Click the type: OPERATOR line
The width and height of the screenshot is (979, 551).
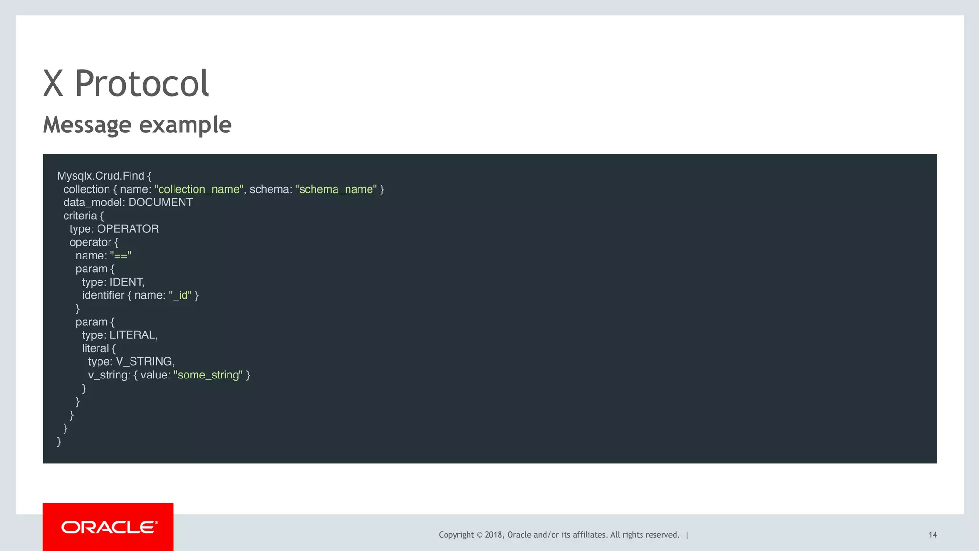pos(114,229)
